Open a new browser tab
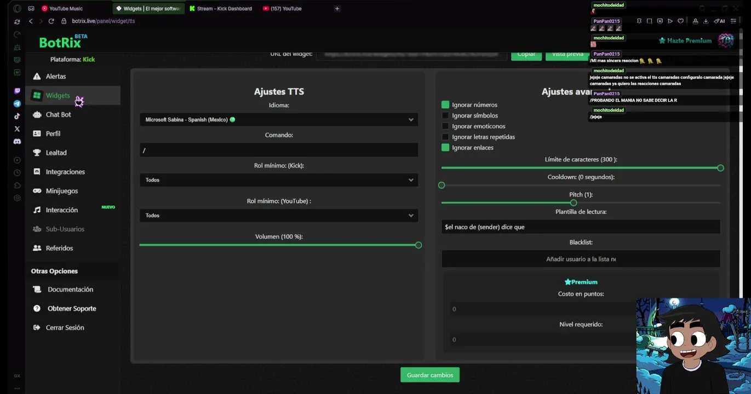Image resolution: width=751 pixels, height=394 pixels. pos(337,9)
